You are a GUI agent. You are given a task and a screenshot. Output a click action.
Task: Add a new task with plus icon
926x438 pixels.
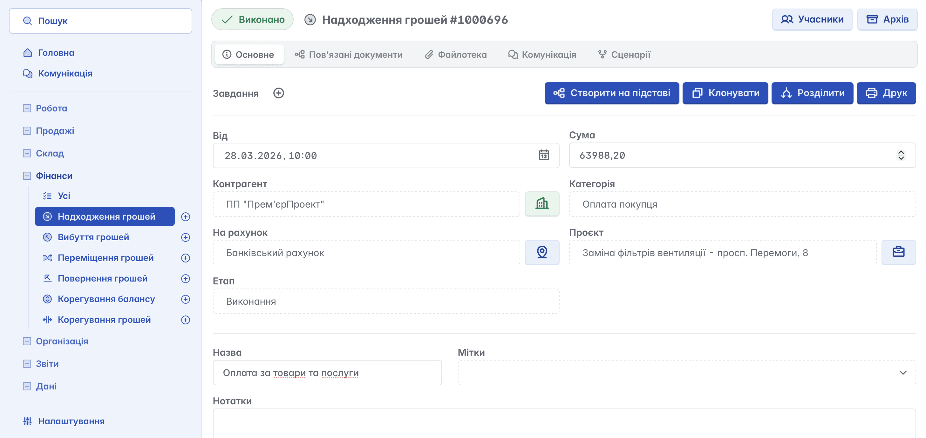tap(278, 93)
